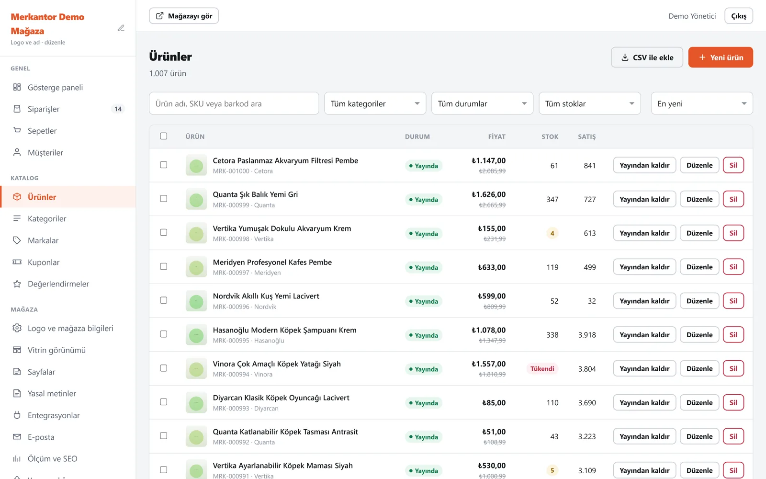Check the Meridyen Profesyonel Kafes Pembe row
766x479 pixels.
pyautogui.click(x=164, y=266)
